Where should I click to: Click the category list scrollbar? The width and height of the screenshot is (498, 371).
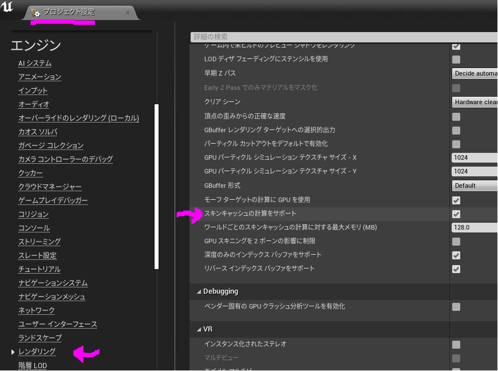click(x=156, y=187)
